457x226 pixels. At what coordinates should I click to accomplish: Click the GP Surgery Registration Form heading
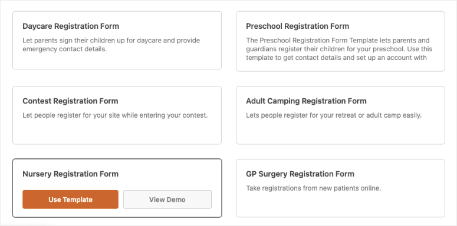click(x=300, y=174)
